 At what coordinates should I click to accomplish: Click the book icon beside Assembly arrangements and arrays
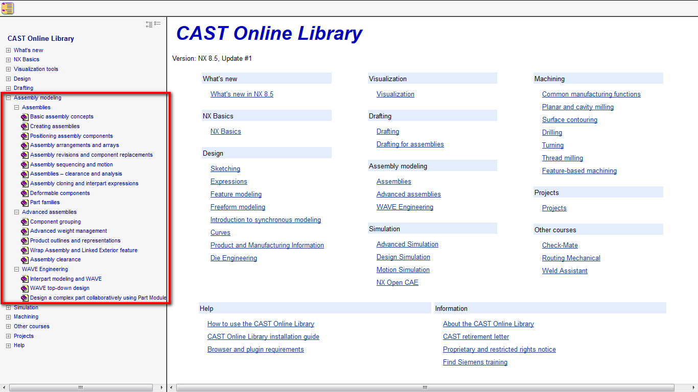tap(25, 145)
